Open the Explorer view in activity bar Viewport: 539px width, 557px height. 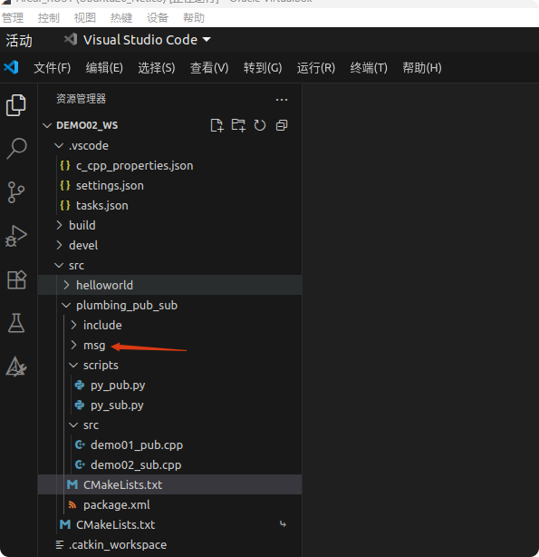click(16, 105)
